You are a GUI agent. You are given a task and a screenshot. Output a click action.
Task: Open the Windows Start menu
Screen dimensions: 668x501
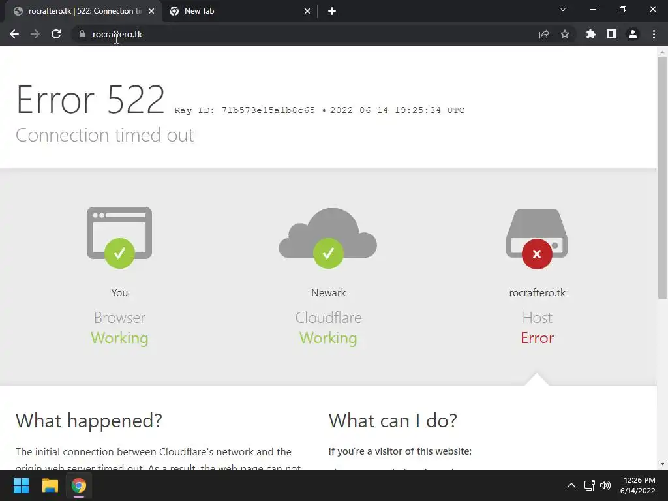22,485
